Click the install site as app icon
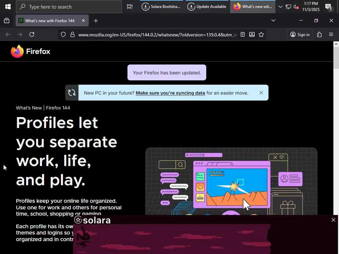 (252, 34)
